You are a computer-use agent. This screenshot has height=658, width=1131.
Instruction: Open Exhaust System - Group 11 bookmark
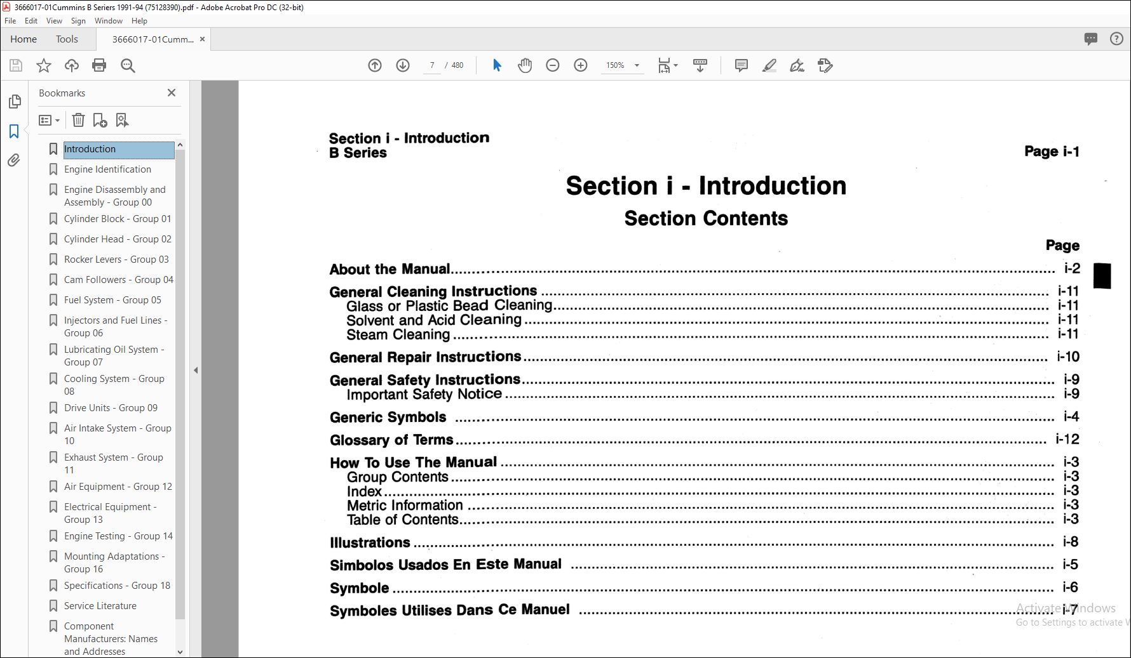pos(114,464)
